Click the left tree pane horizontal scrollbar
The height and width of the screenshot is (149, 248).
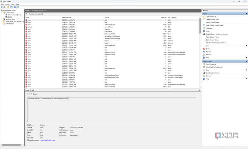click(x=11, y=145)
